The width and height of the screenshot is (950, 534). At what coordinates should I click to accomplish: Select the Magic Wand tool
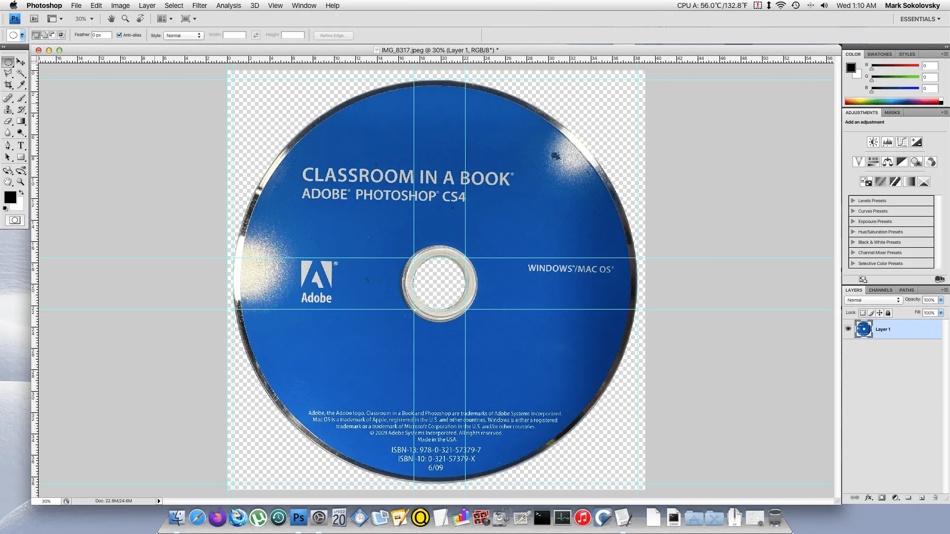[21, 73]
